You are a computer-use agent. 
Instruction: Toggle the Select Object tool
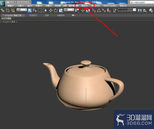coord(30,10)
